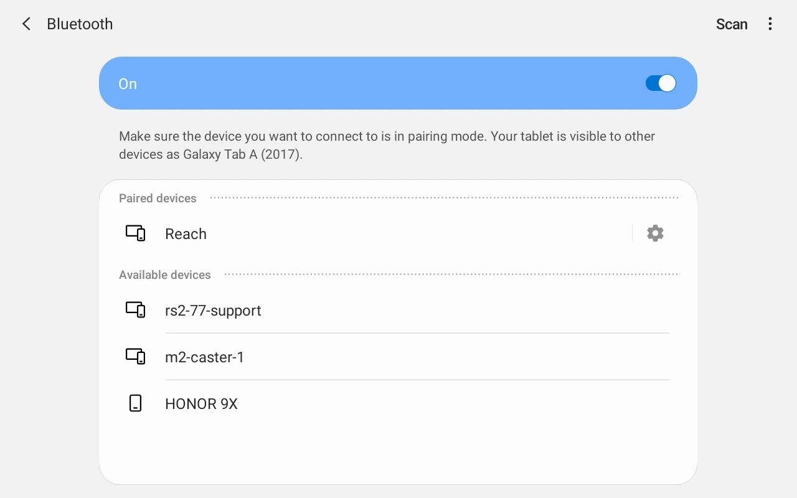Click the device icon beside rs2-77-support
Image resolution: width=797 pixels, height=498 pixels.
coord(136,309)
